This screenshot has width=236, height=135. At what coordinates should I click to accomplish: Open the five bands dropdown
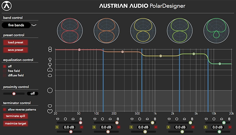click(16, 25)
